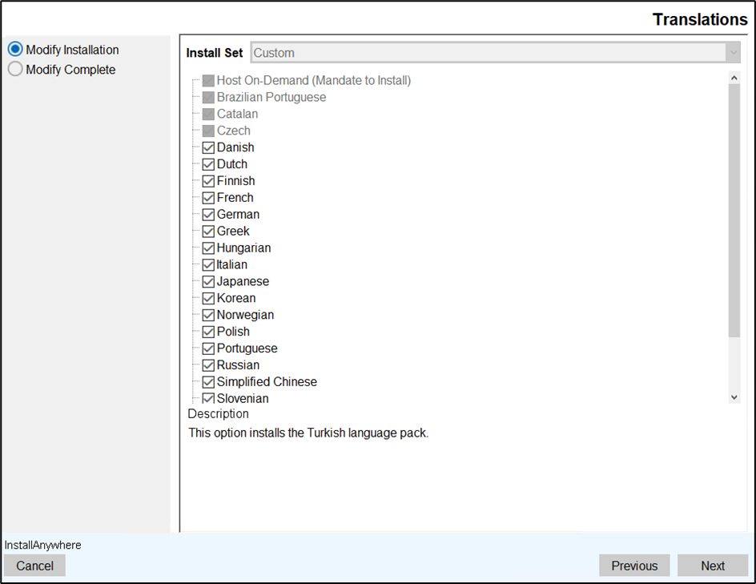756x584 pixels.
Task: Select the Modify Installation radio button
Action: click(15, 50)
